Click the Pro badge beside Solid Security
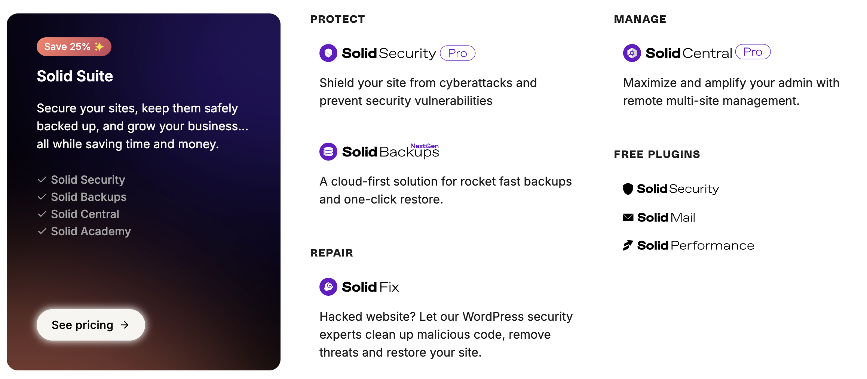This screenshot has height=379, width=867. pyautogui.click(x=457, y=53)
